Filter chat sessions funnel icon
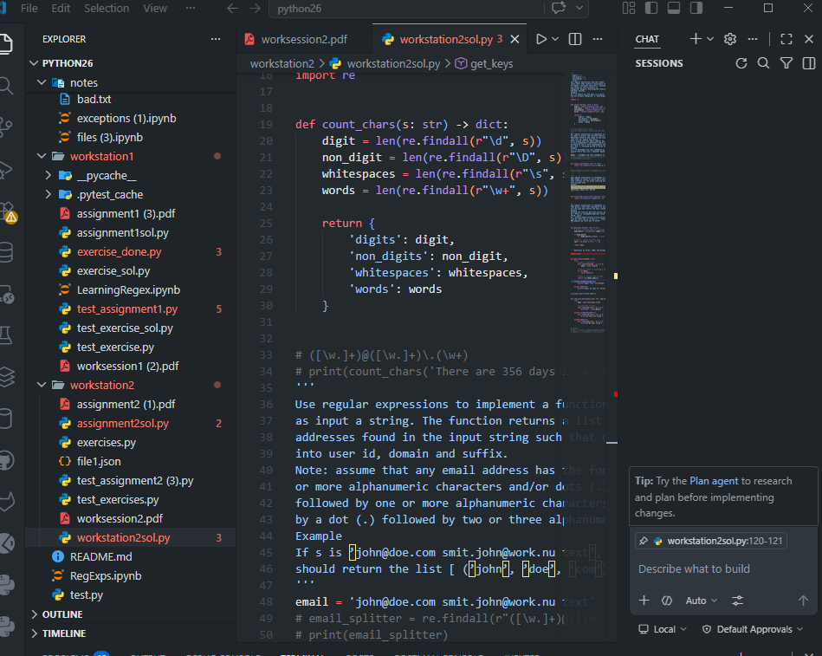The image size is (822, 656). tap(786, 63)
